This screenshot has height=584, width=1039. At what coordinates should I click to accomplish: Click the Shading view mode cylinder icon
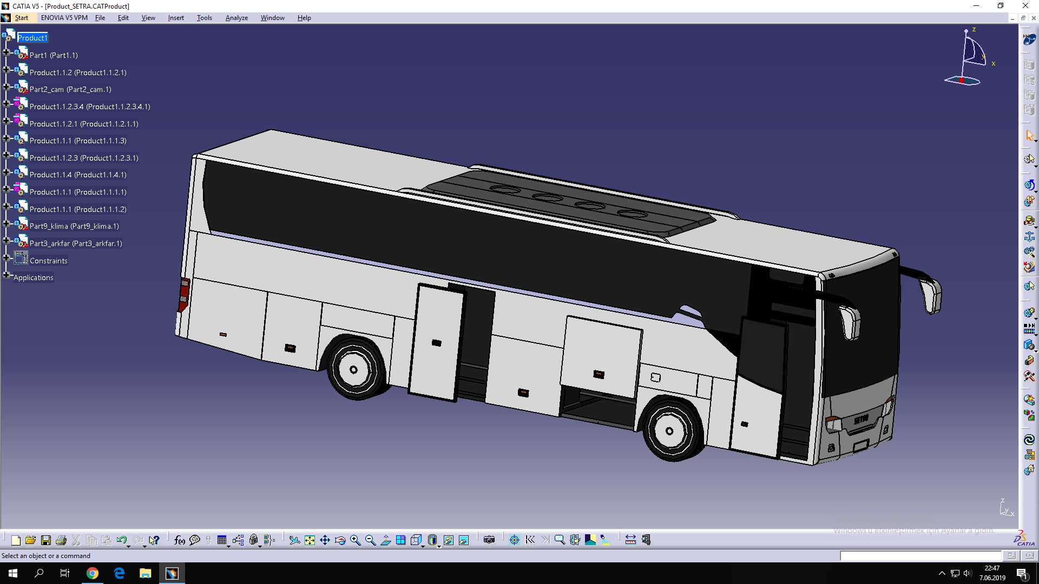[x=432, y=540]
